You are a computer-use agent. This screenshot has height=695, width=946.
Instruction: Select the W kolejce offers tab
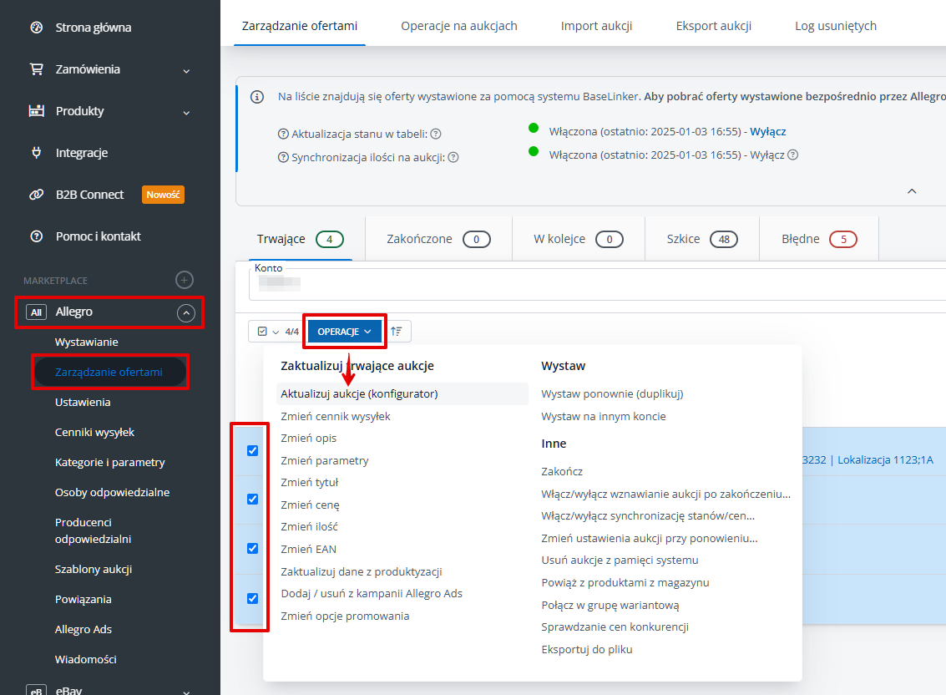point(579,239)
